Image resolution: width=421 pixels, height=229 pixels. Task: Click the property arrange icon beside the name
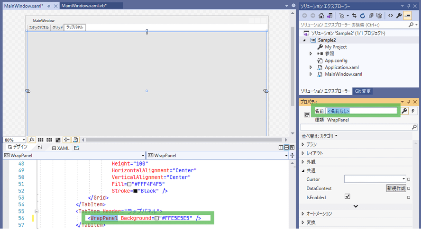[307, 115]
